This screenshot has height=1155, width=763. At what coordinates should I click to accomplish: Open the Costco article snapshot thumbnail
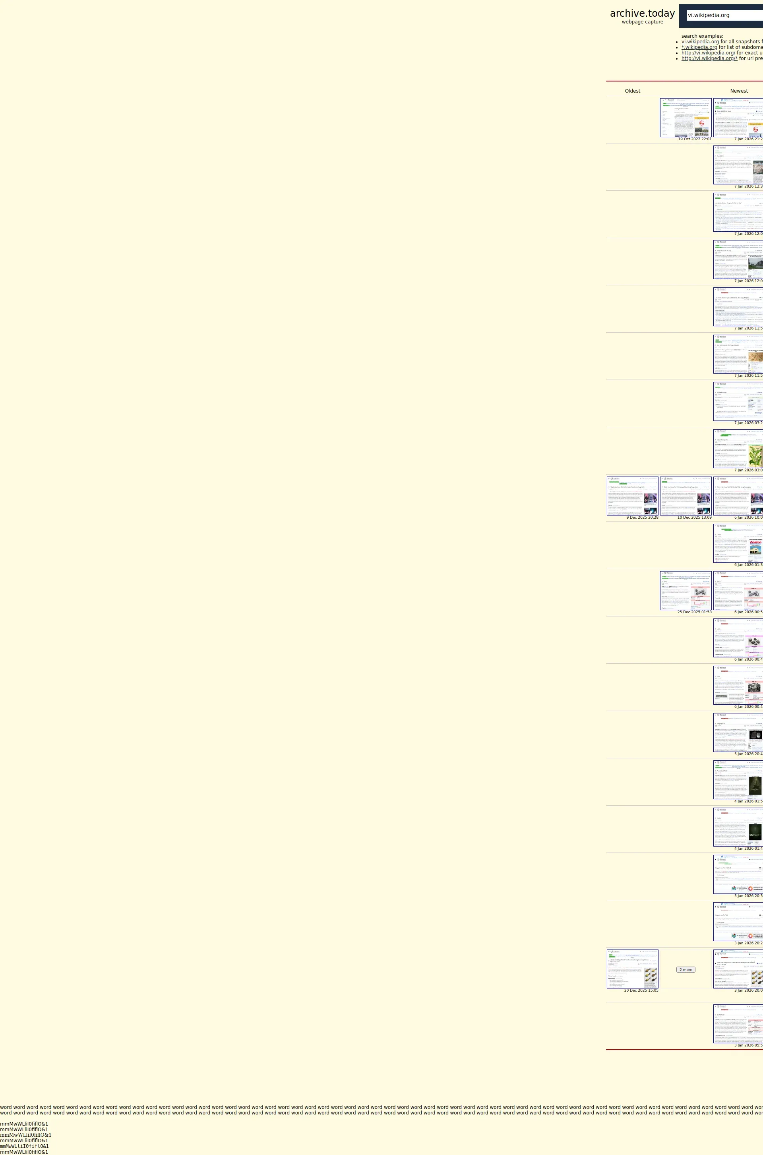tap(738, 543)
